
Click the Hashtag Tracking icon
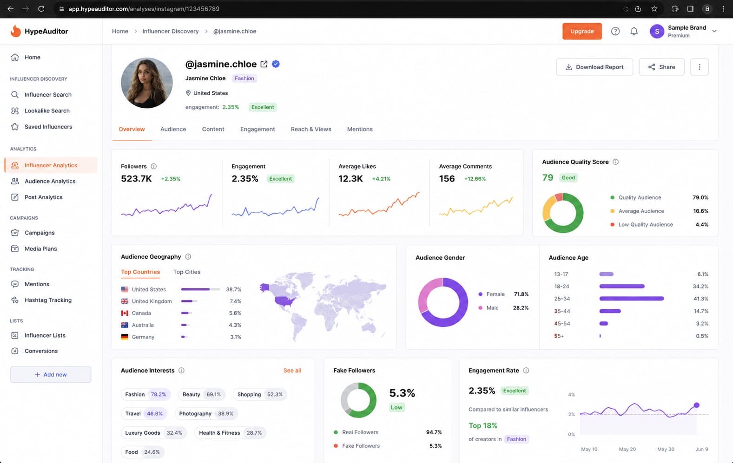15,300
